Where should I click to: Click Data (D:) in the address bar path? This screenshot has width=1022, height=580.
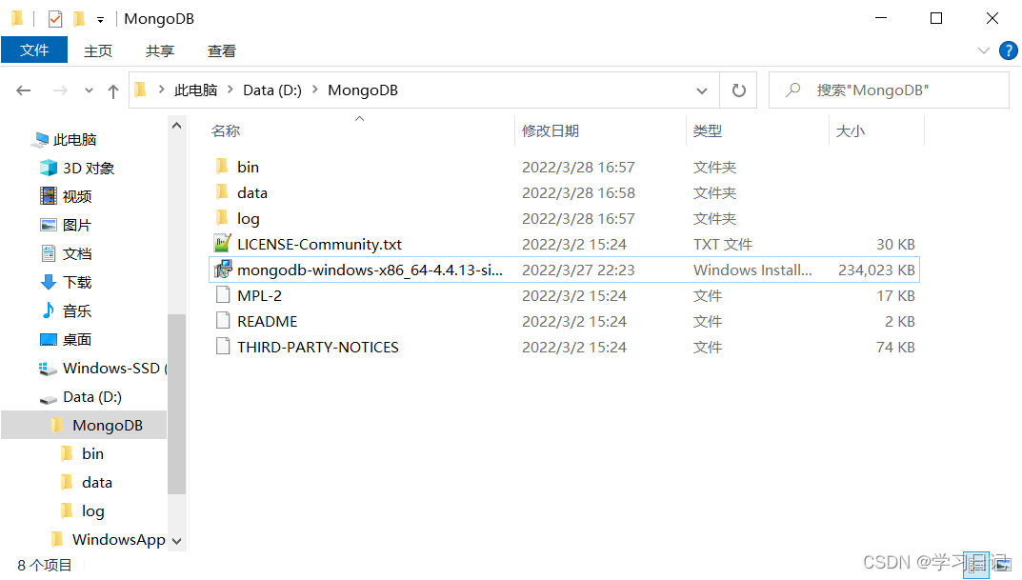click(272, 90)
